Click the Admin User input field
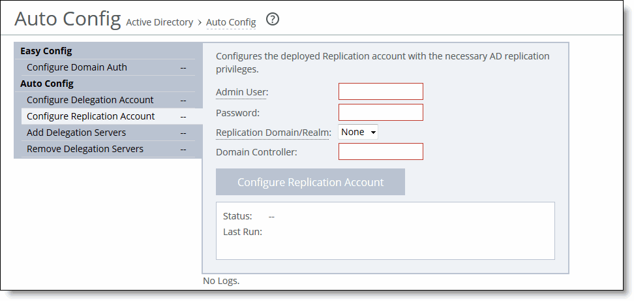The image size is (634, 301). pyautogui.click(x=381, y=91)
